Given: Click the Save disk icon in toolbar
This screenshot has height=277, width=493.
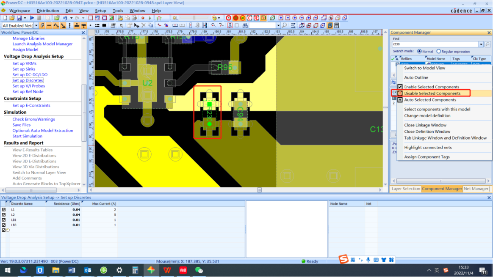Looking at the screenshot, I should pos(19,18).
